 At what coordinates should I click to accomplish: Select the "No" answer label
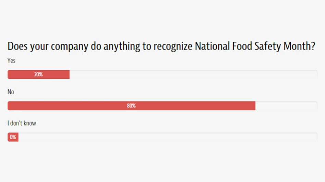coord(11,92)
